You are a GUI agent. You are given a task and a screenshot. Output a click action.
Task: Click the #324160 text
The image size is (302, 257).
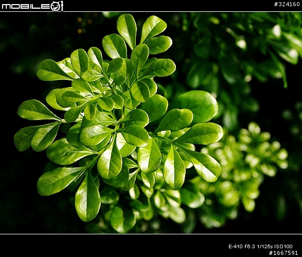coord(287,4)
